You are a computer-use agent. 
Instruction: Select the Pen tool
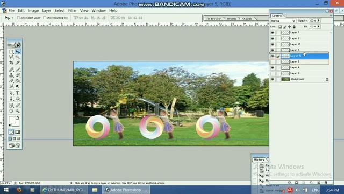point(11,99)
